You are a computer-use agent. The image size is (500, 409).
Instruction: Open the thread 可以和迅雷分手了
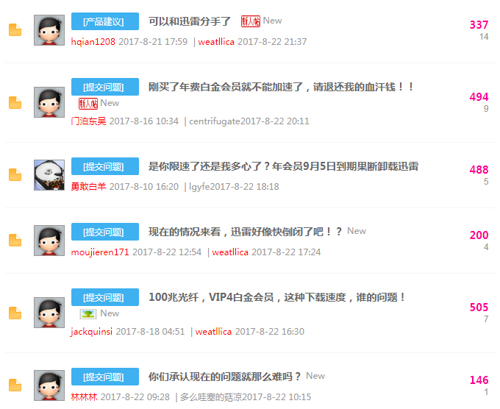[x=190, y=21]
